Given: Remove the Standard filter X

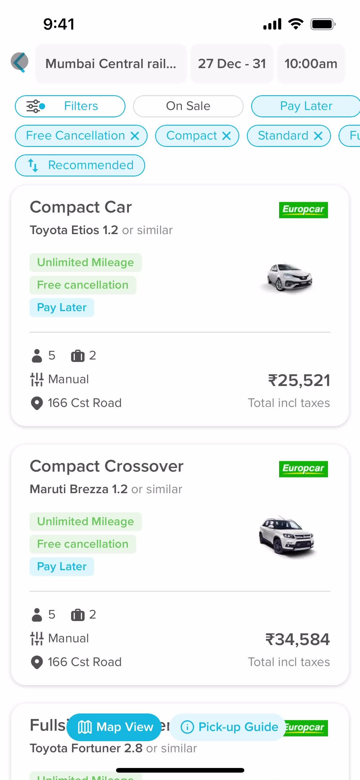Looking at the screenshot, I should [x=318, y=136].
